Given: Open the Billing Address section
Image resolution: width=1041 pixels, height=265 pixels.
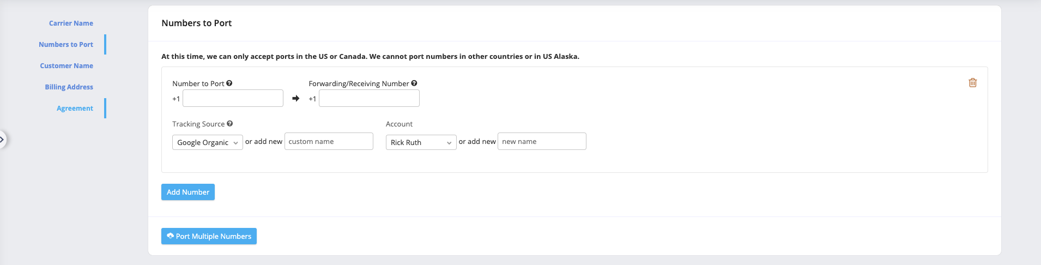Looking at the screenshot, I should point(69,87).
